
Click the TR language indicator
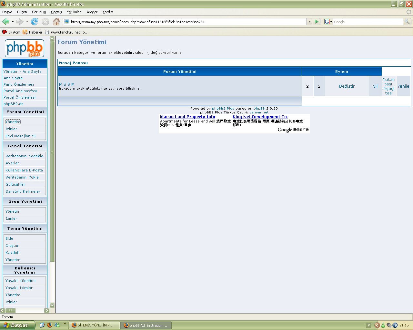[x=368, y=325]
